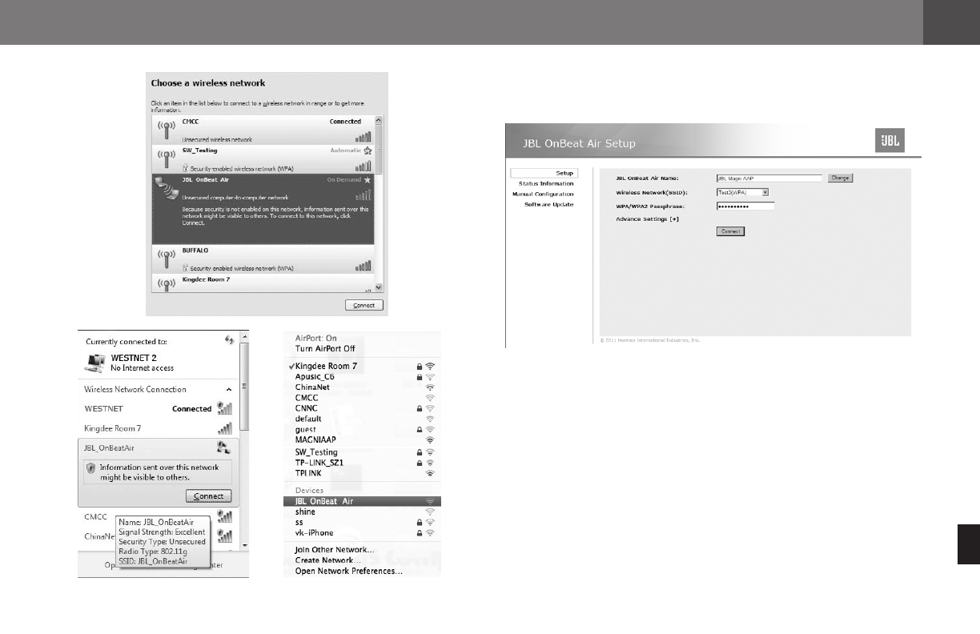Click Wi-Fi icon on TPLINK row
Screen dimensions: 980x634
pyautogui.click(x=430, y=474)
